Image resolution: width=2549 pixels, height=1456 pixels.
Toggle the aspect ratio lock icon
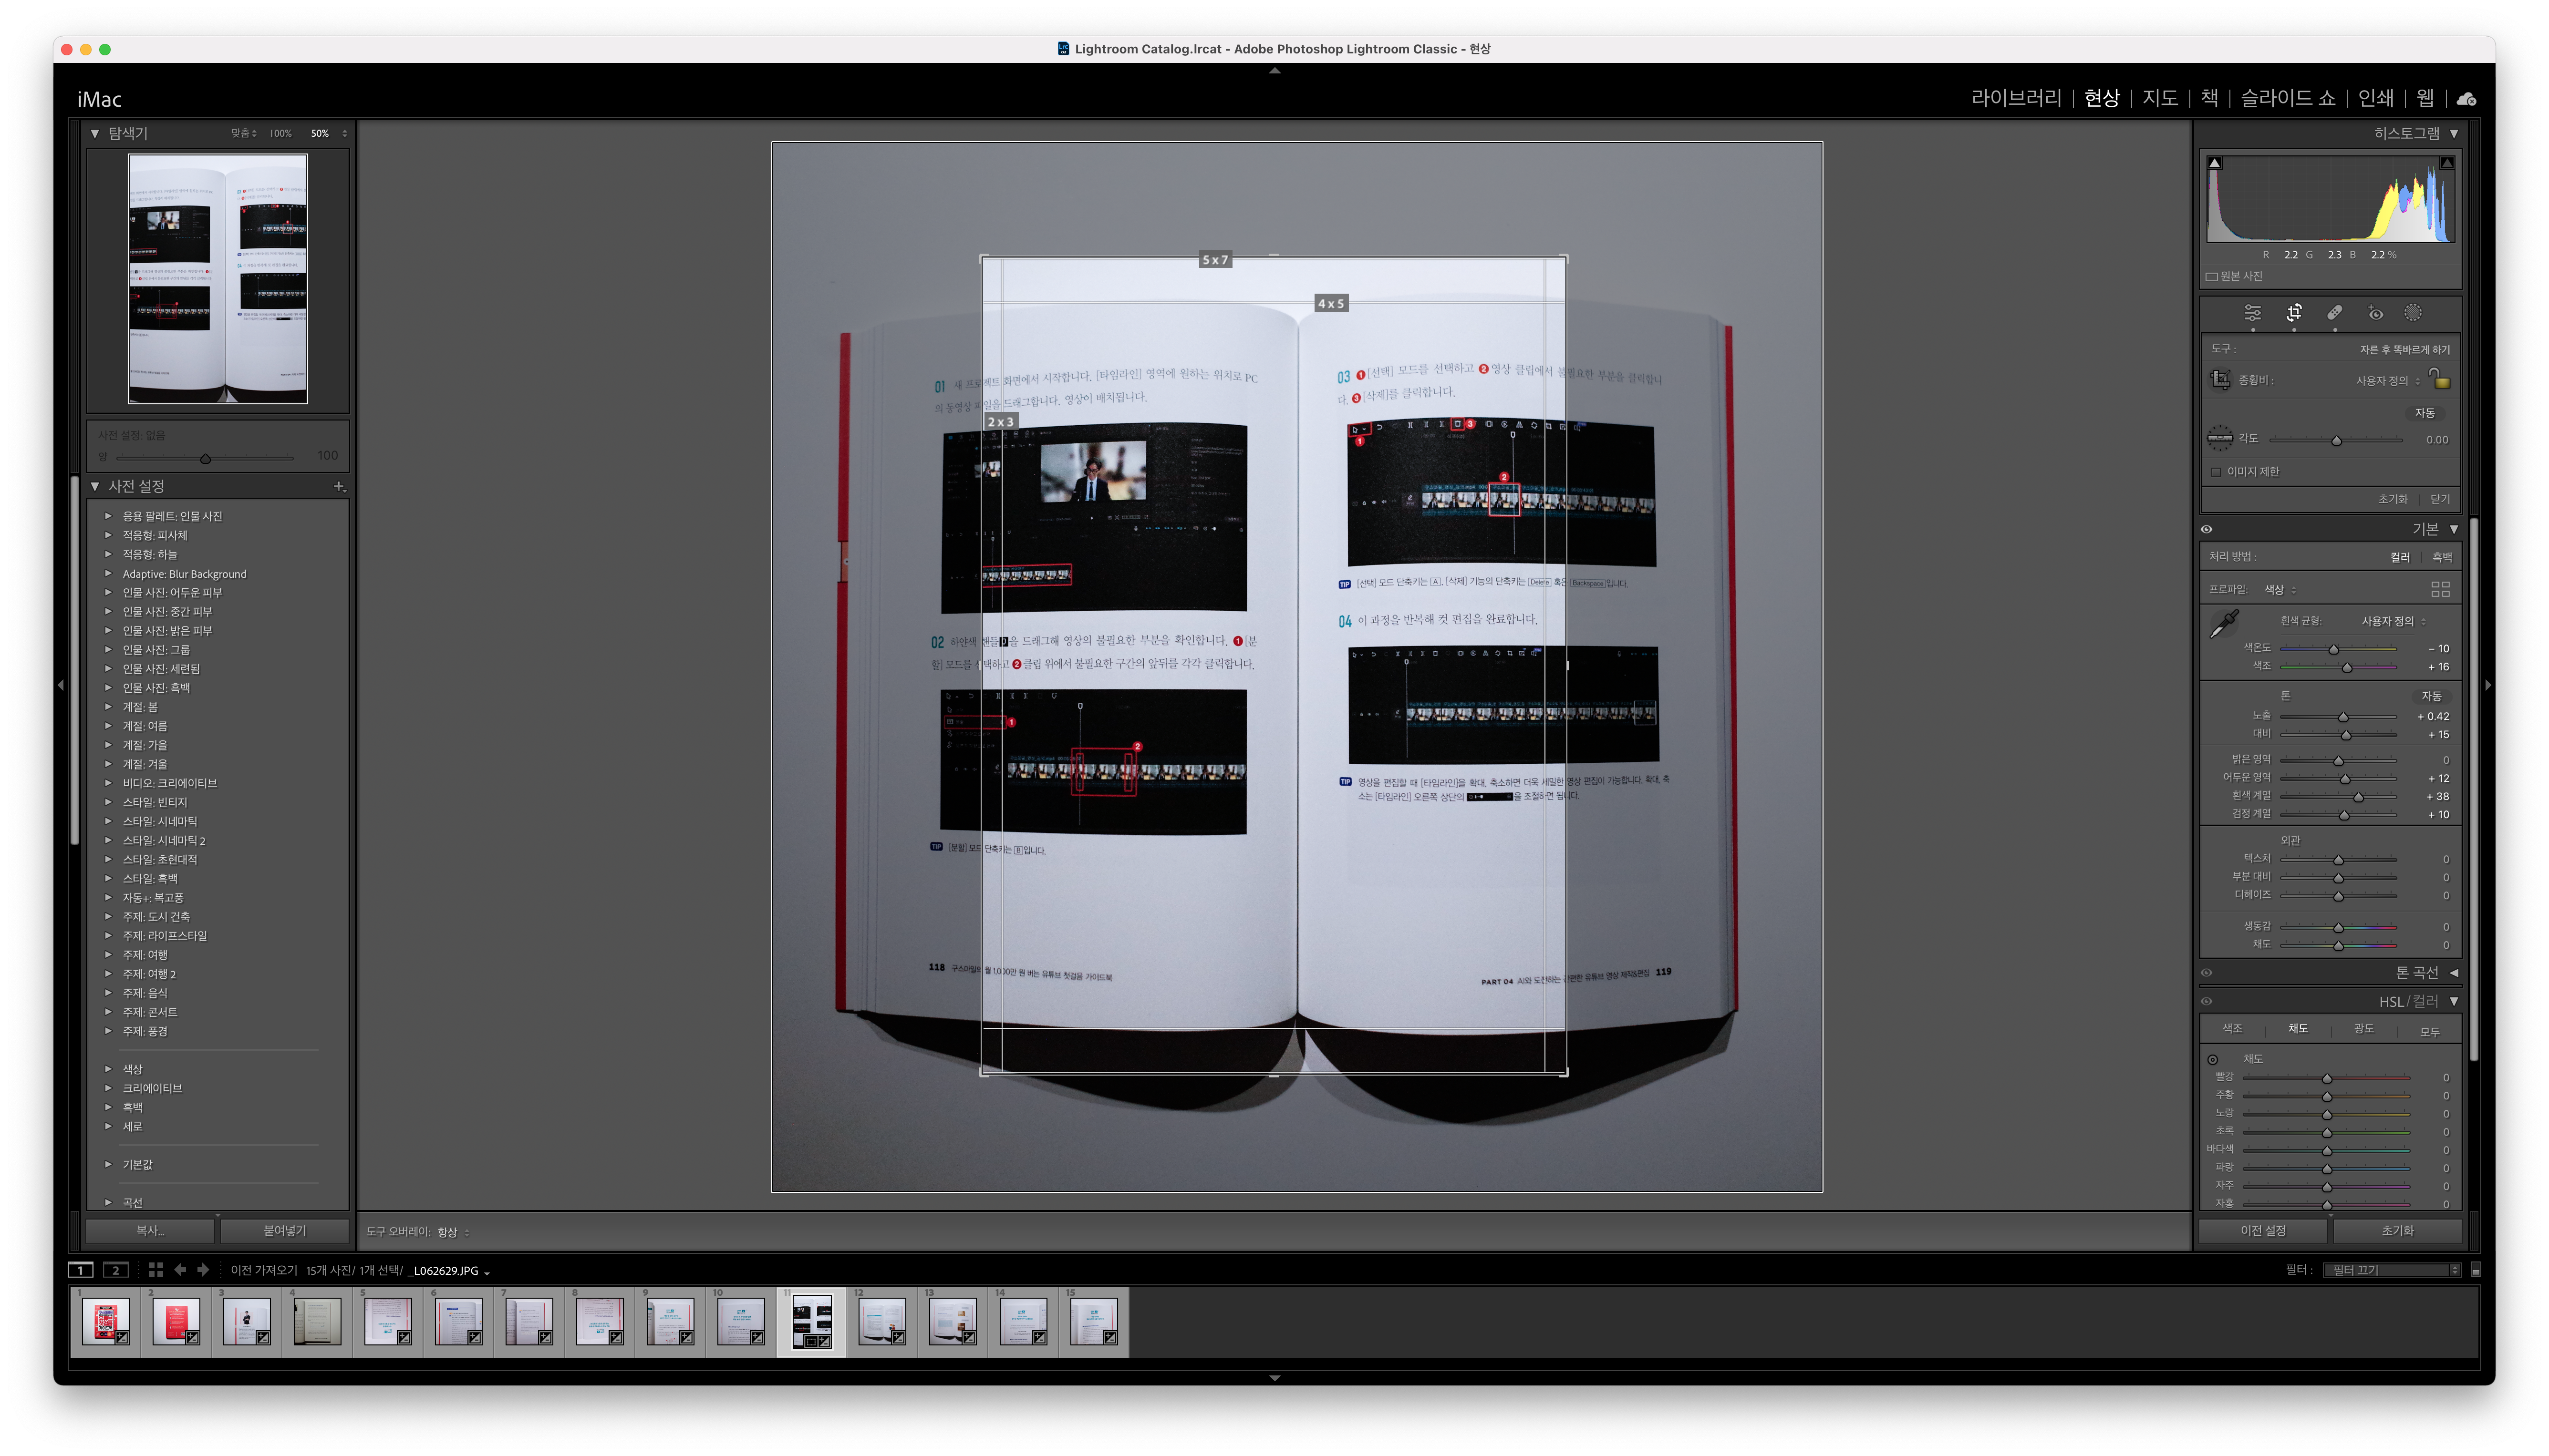[x=2440, y=379]
